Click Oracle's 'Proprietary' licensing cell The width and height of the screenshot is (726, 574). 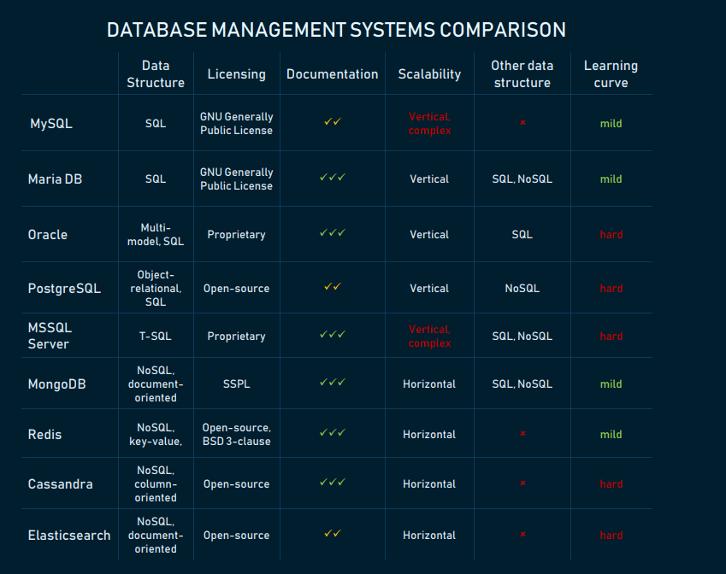(237, 235)
